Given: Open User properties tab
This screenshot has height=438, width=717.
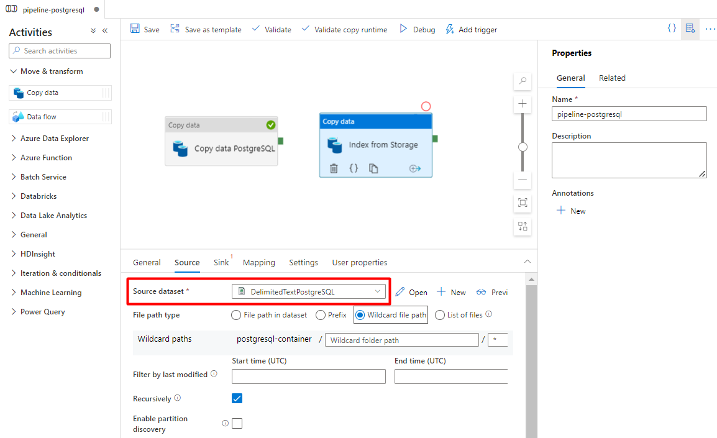Looking at the screenshot, I should (360, 262).
